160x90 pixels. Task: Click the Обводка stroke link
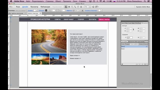tap(41, 10)
